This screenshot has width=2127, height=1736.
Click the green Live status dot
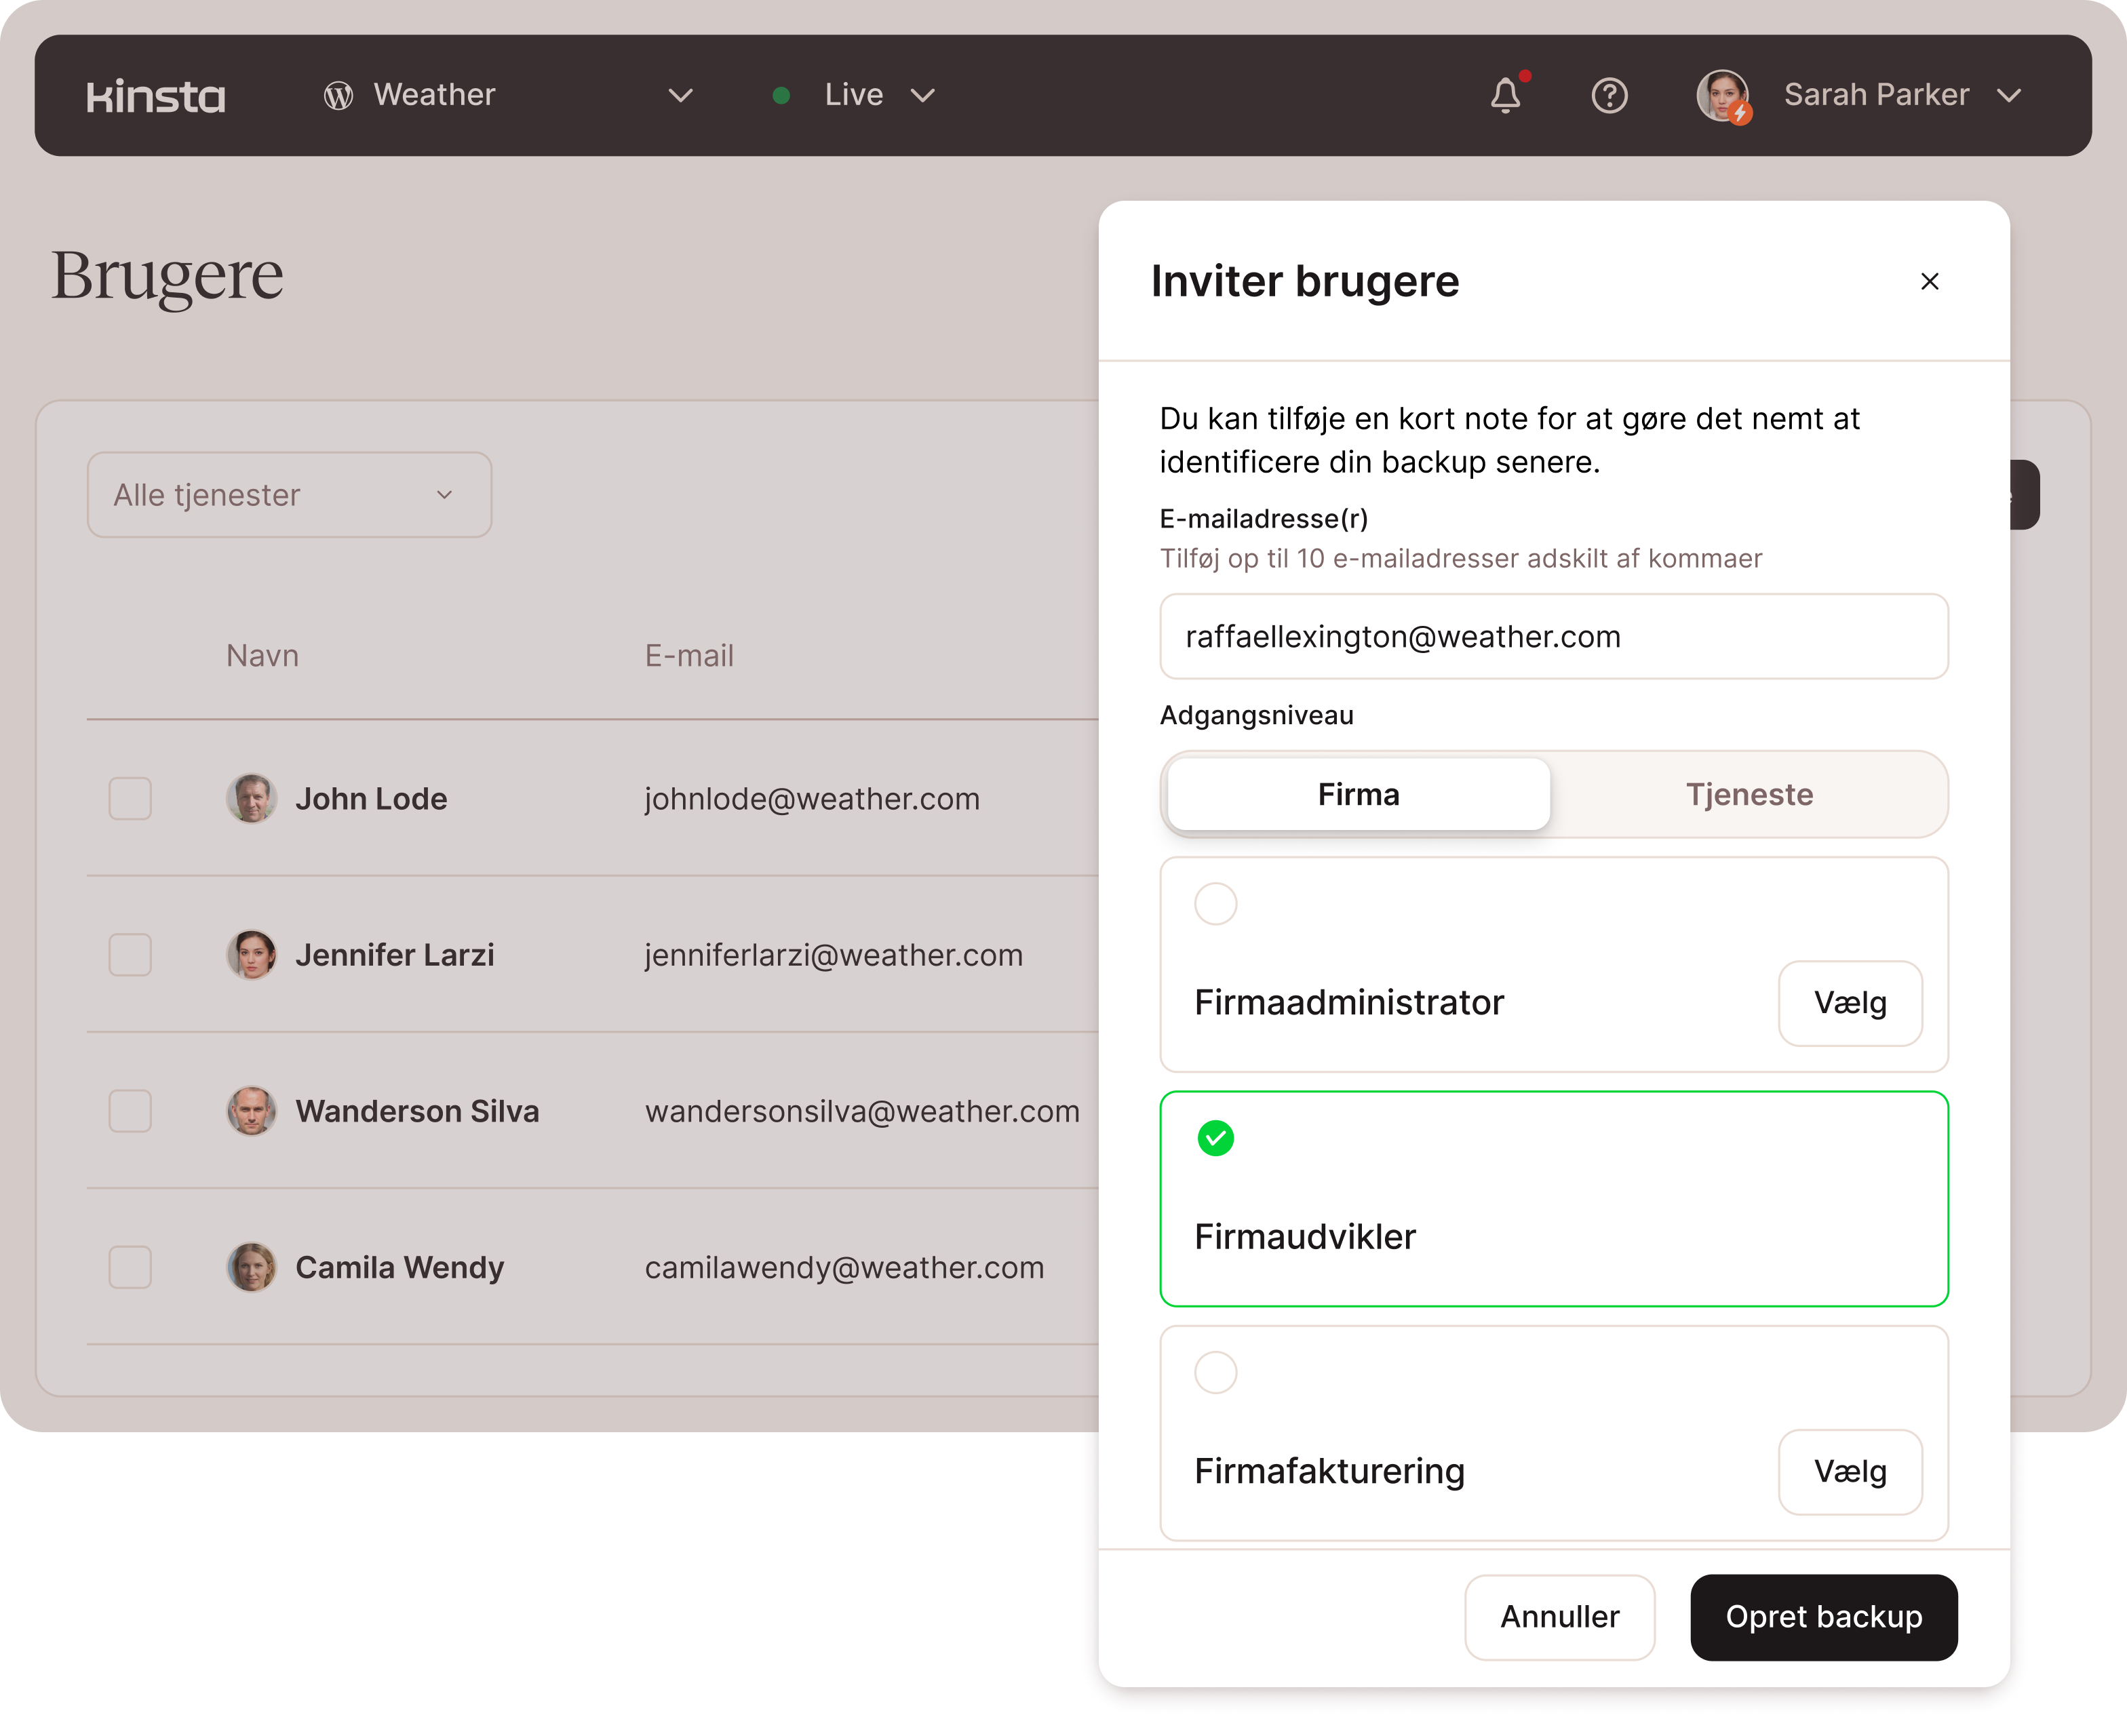782,96
